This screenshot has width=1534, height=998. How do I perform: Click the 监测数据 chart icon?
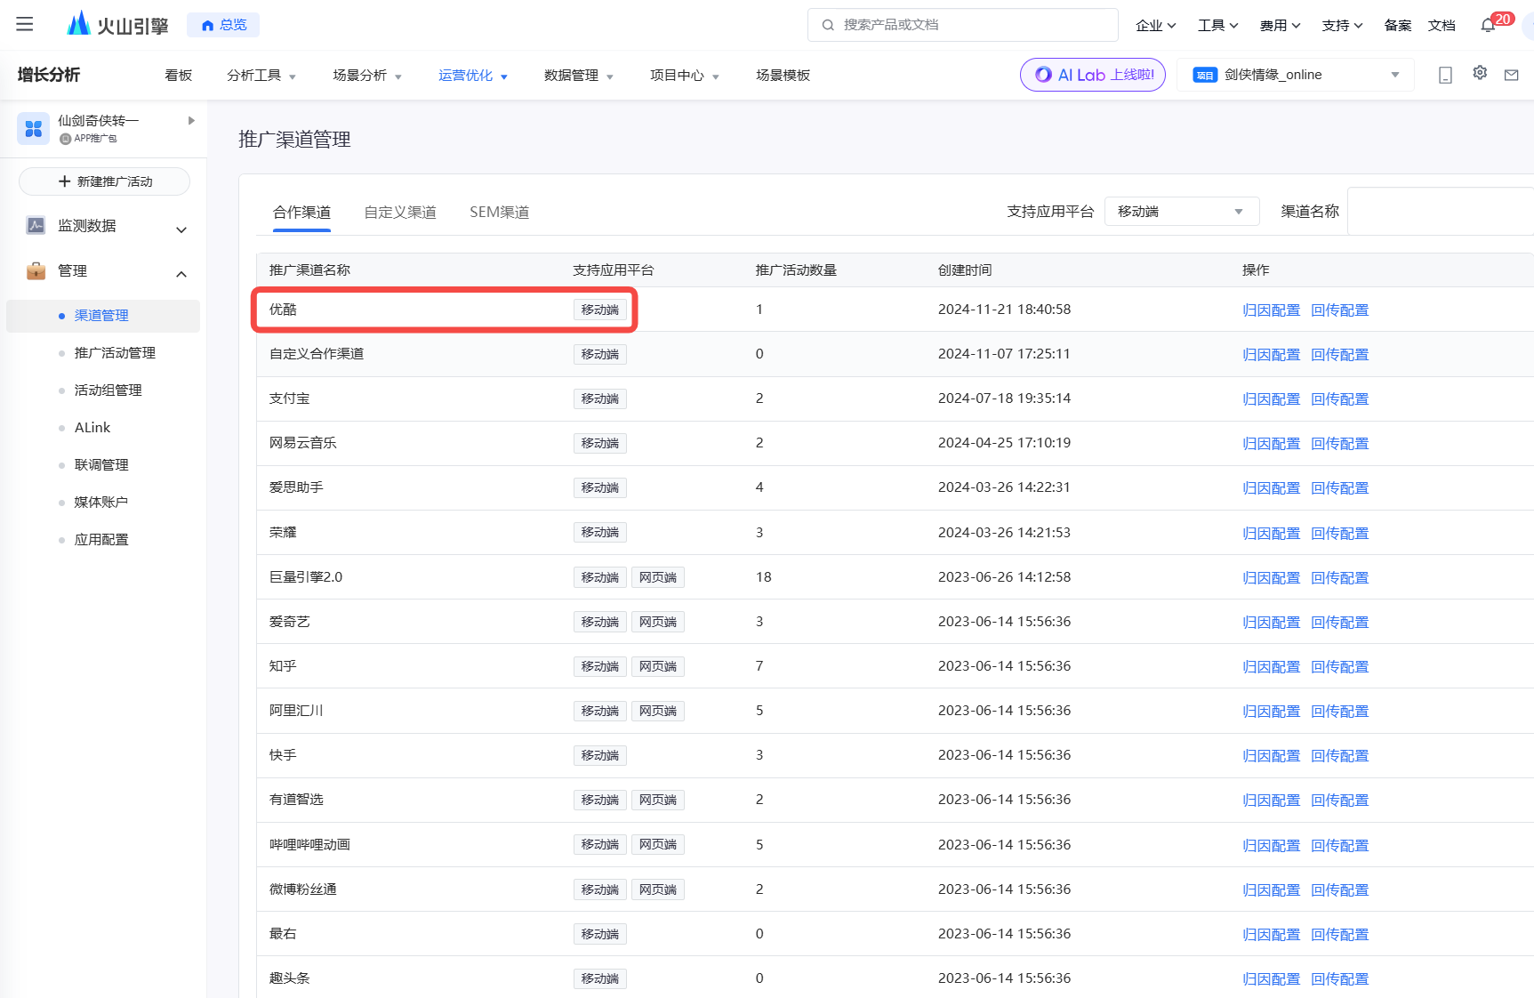[x=36, y=225]
